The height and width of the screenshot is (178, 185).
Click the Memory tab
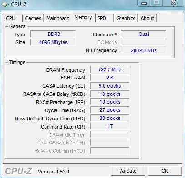point(83,18)
